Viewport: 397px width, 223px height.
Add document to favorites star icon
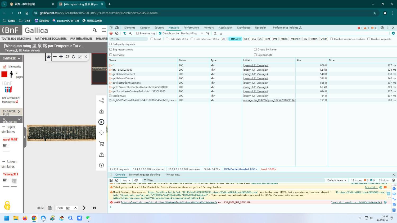point(101,133)
